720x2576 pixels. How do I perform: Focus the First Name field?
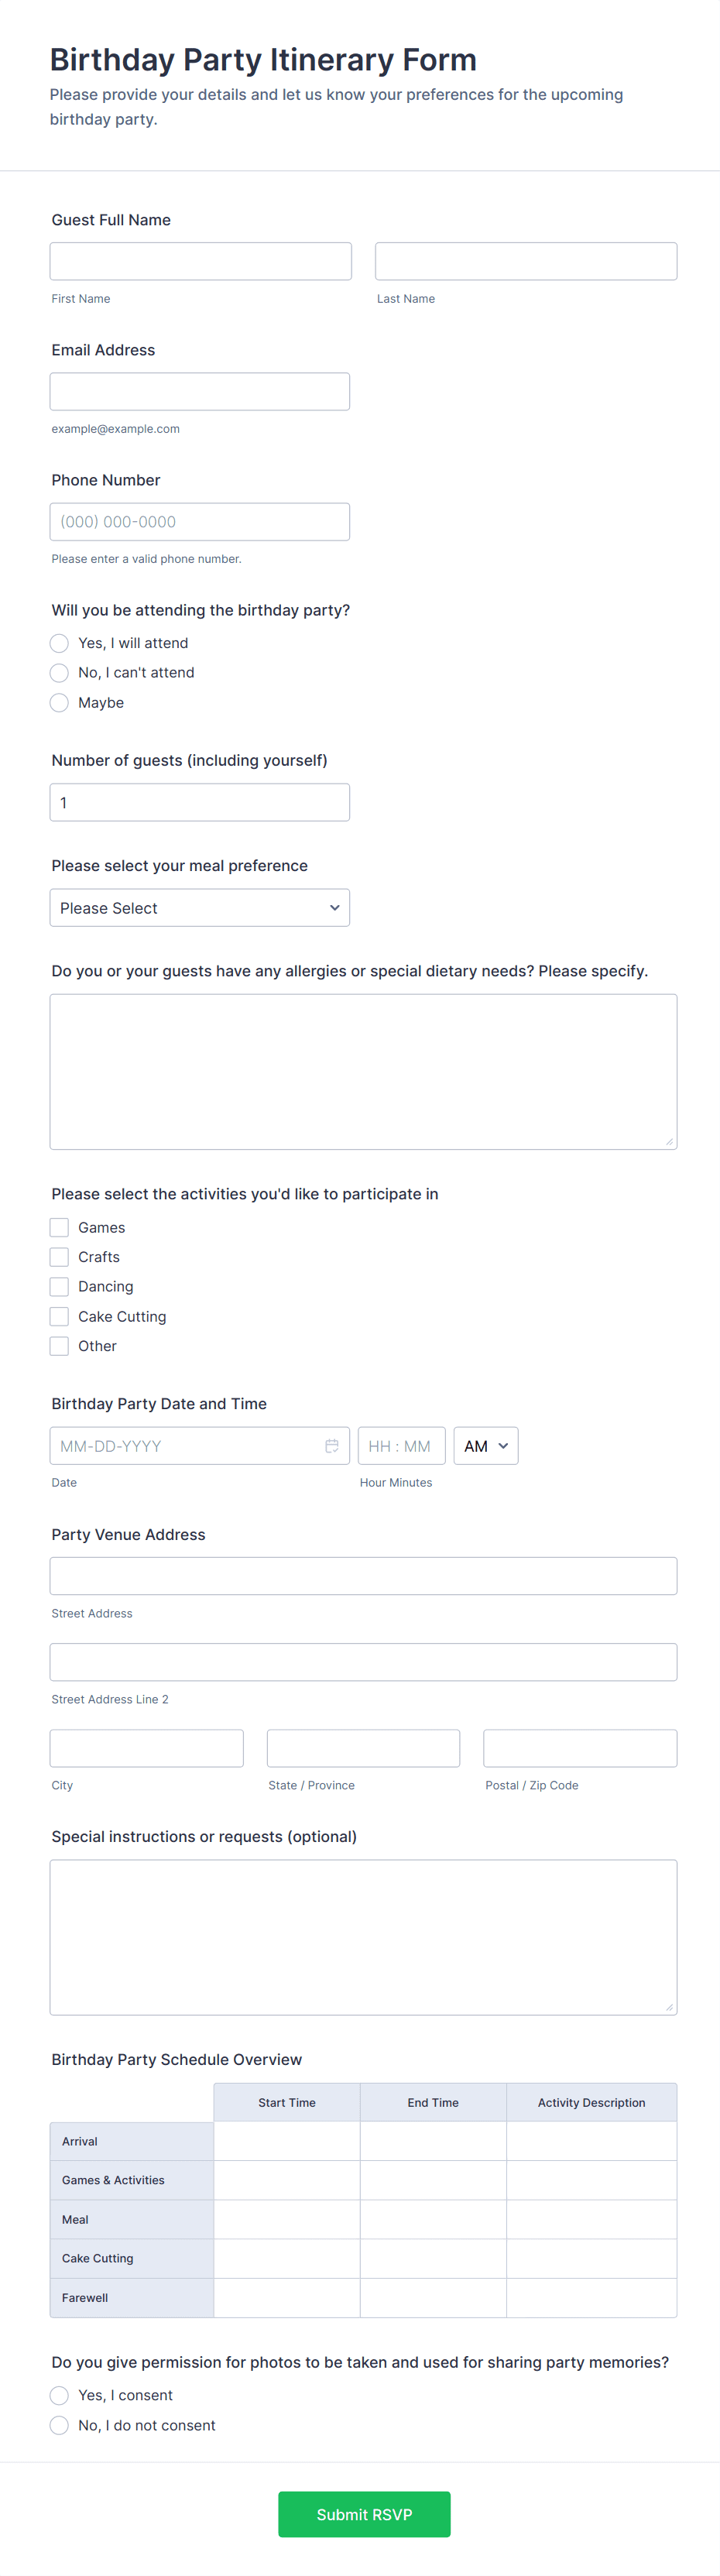pyautogui.click(x=201, y=261)
